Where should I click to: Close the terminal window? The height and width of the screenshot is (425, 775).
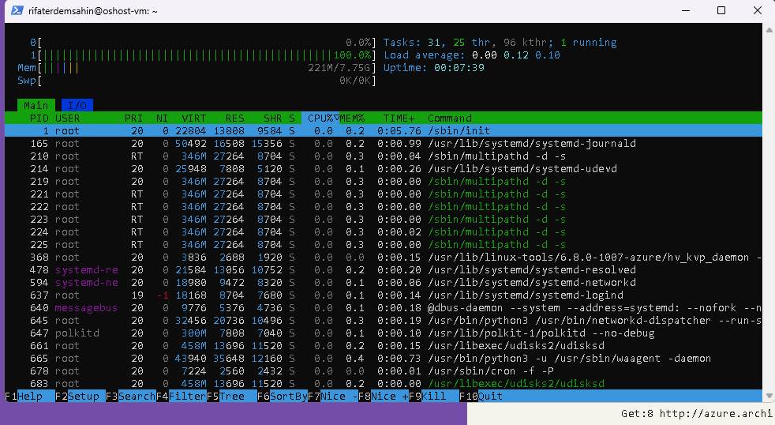tap(757, 10)
